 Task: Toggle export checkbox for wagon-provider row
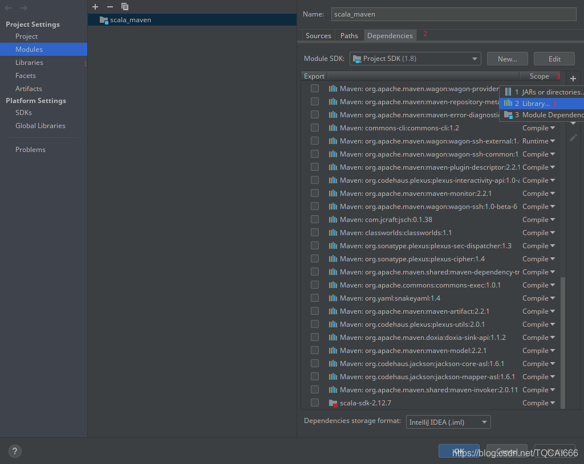315,88
